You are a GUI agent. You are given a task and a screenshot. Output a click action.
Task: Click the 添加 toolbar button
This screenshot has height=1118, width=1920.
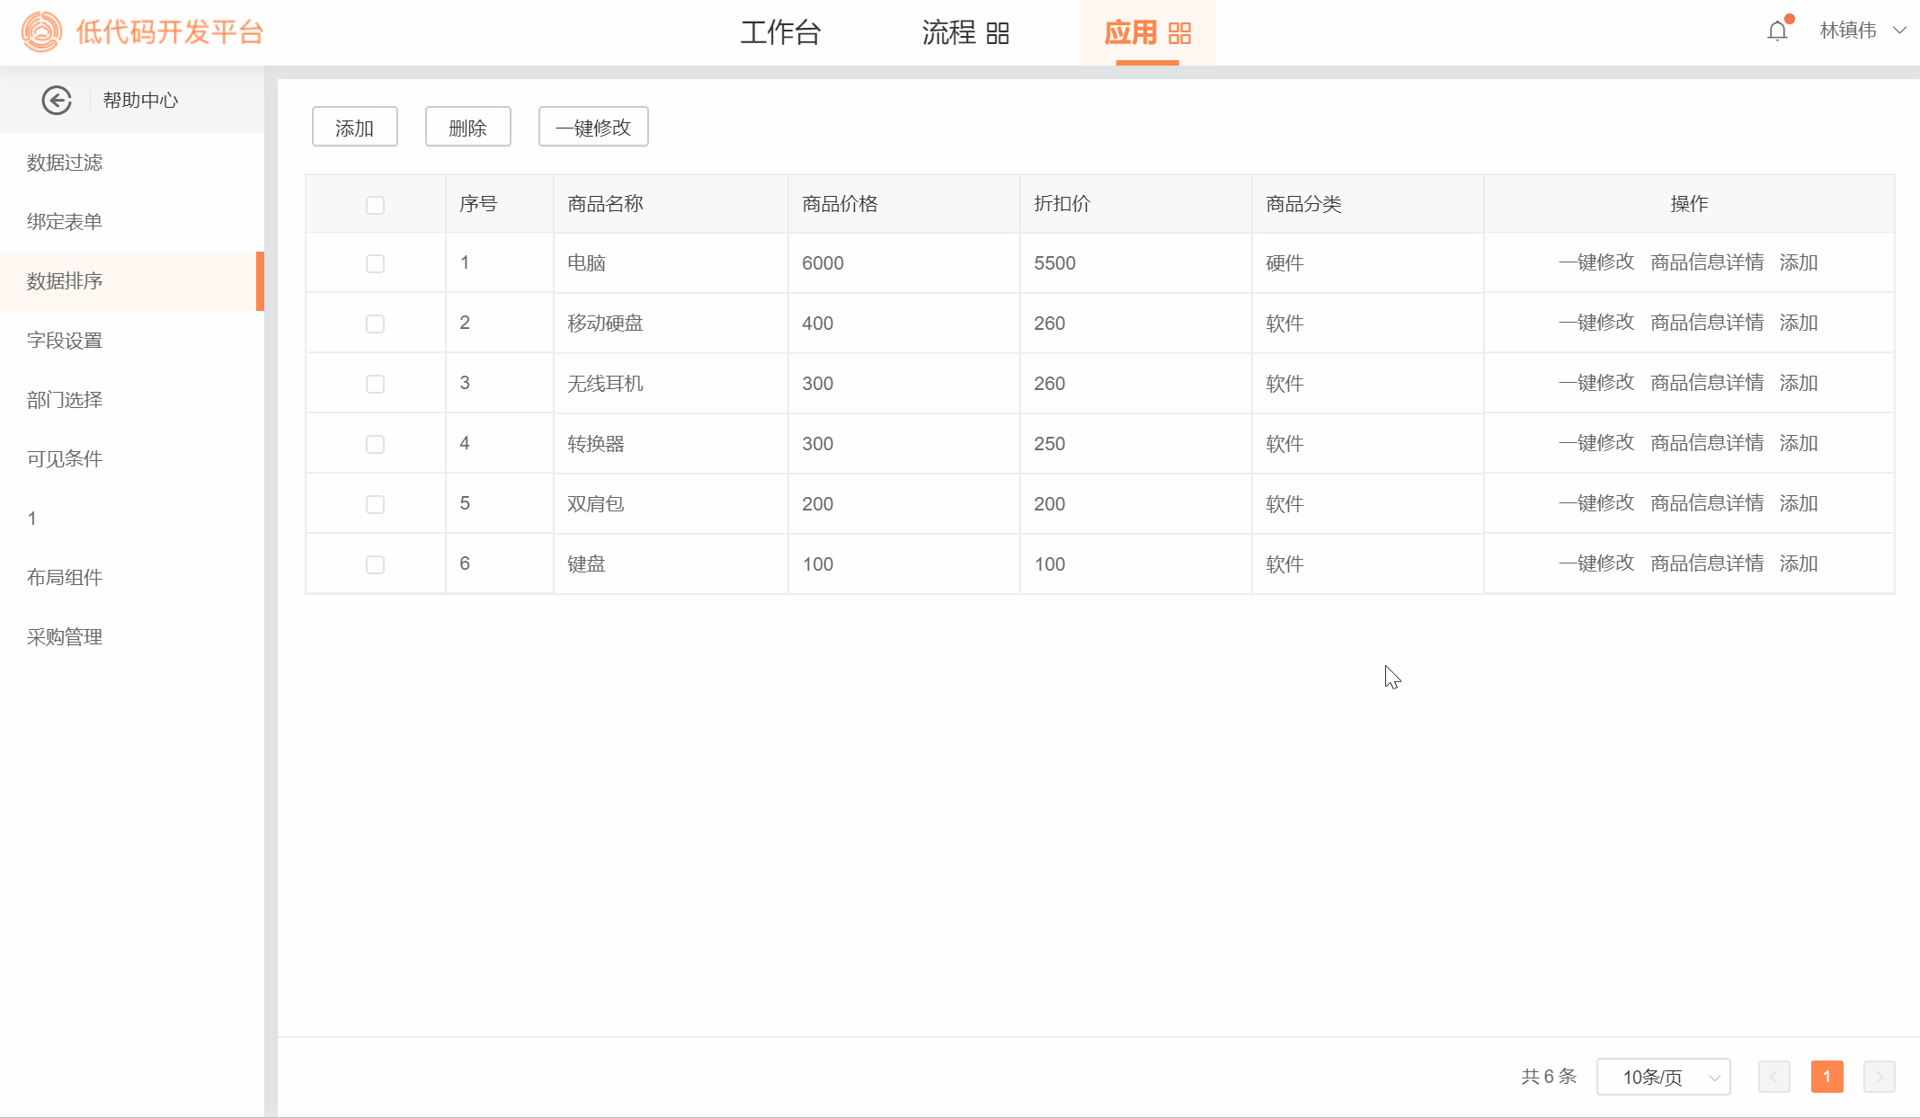coord(355,127)
